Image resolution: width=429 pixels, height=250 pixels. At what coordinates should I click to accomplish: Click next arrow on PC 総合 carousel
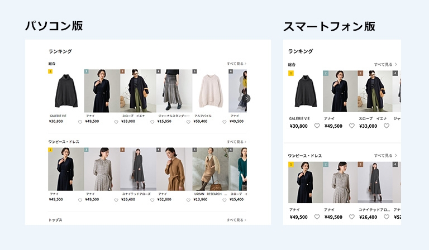(246, 98)
